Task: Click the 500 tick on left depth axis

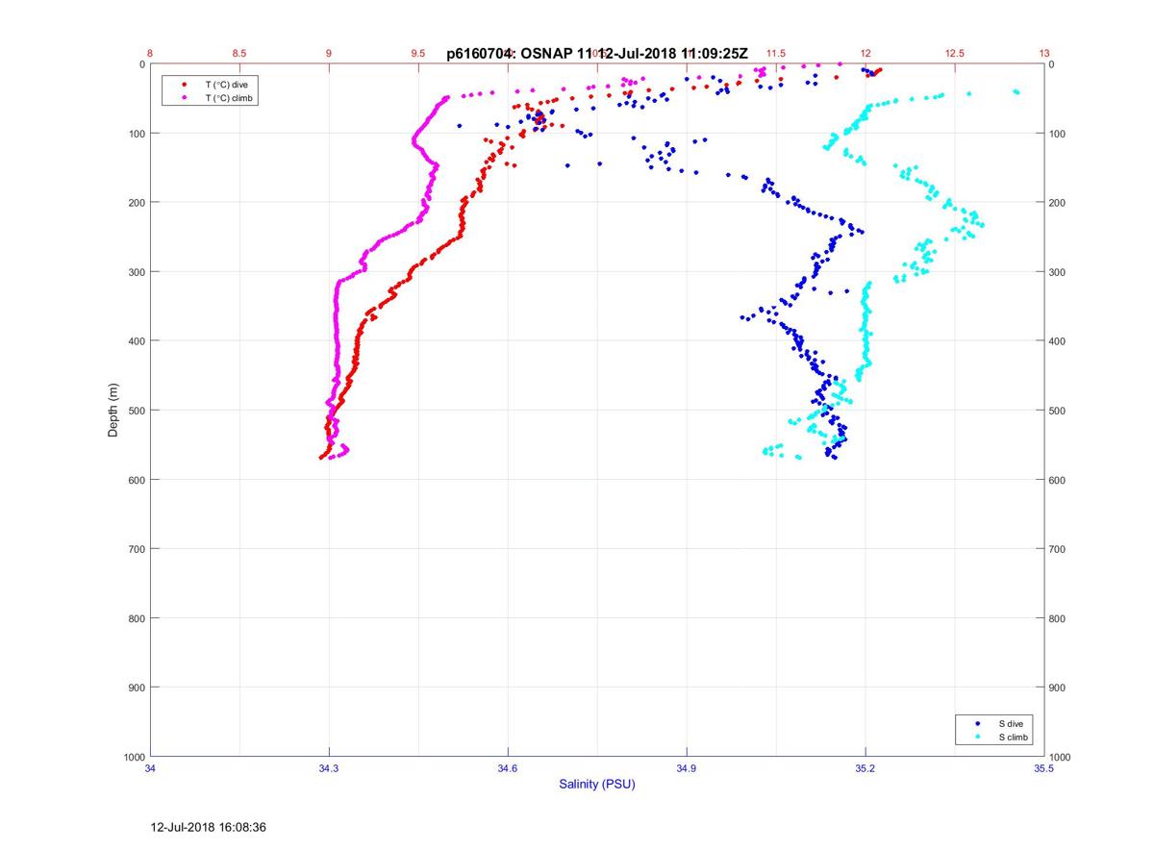Action: [x=138, y=411]
